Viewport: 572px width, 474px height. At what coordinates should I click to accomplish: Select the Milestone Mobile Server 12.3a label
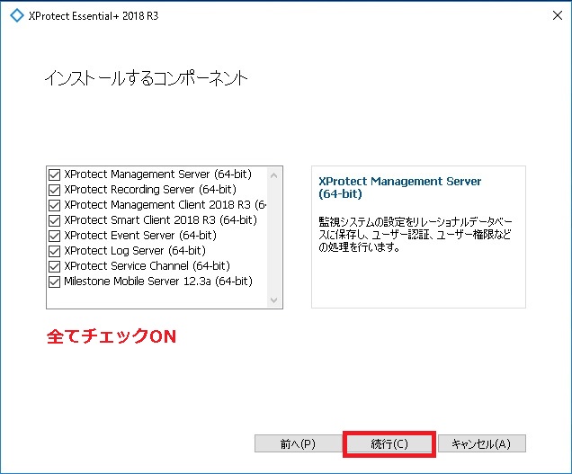[158, 282]
